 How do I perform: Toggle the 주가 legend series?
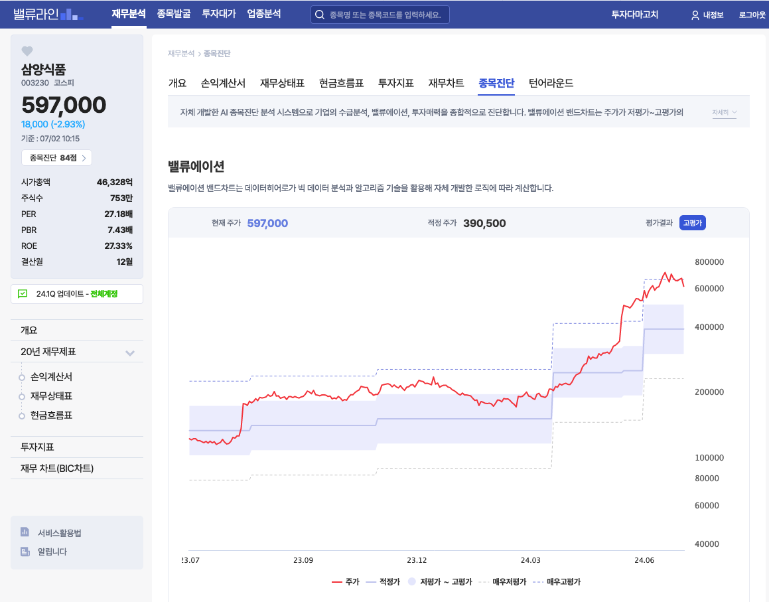point(346,582)
